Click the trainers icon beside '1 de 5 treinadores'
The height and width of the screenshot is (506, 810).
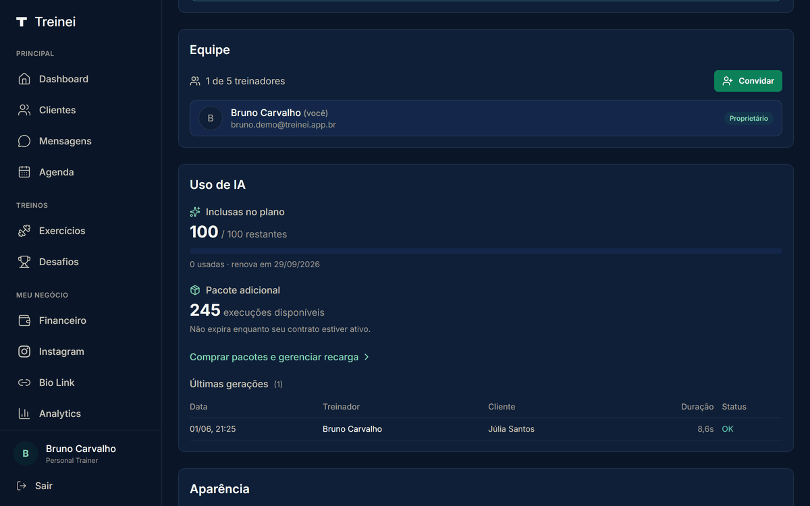[x=195, y=81]
